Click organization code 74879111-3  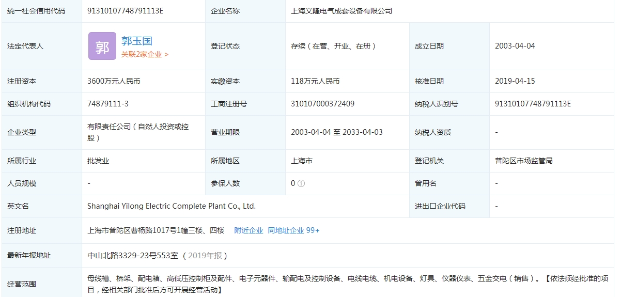point(108,104)
